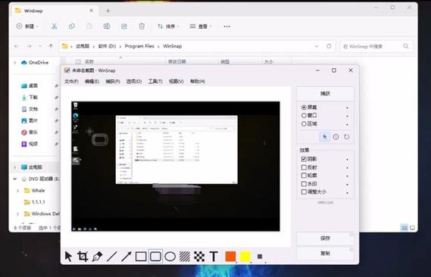Open the 选项(O) menu in WinSnap
Image resolution: width=431 pixels, height=277 pixels.
point(134,81)
